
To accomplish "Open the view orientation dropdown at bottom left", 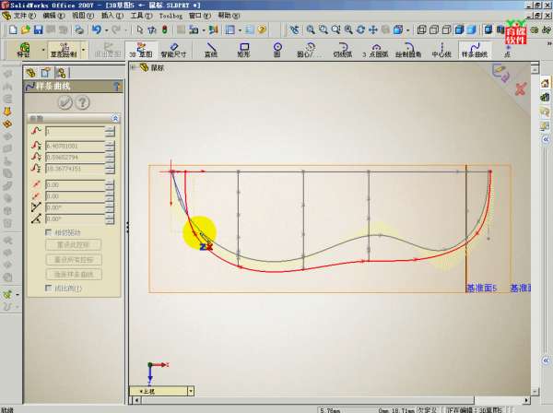I will pos(190,391).
